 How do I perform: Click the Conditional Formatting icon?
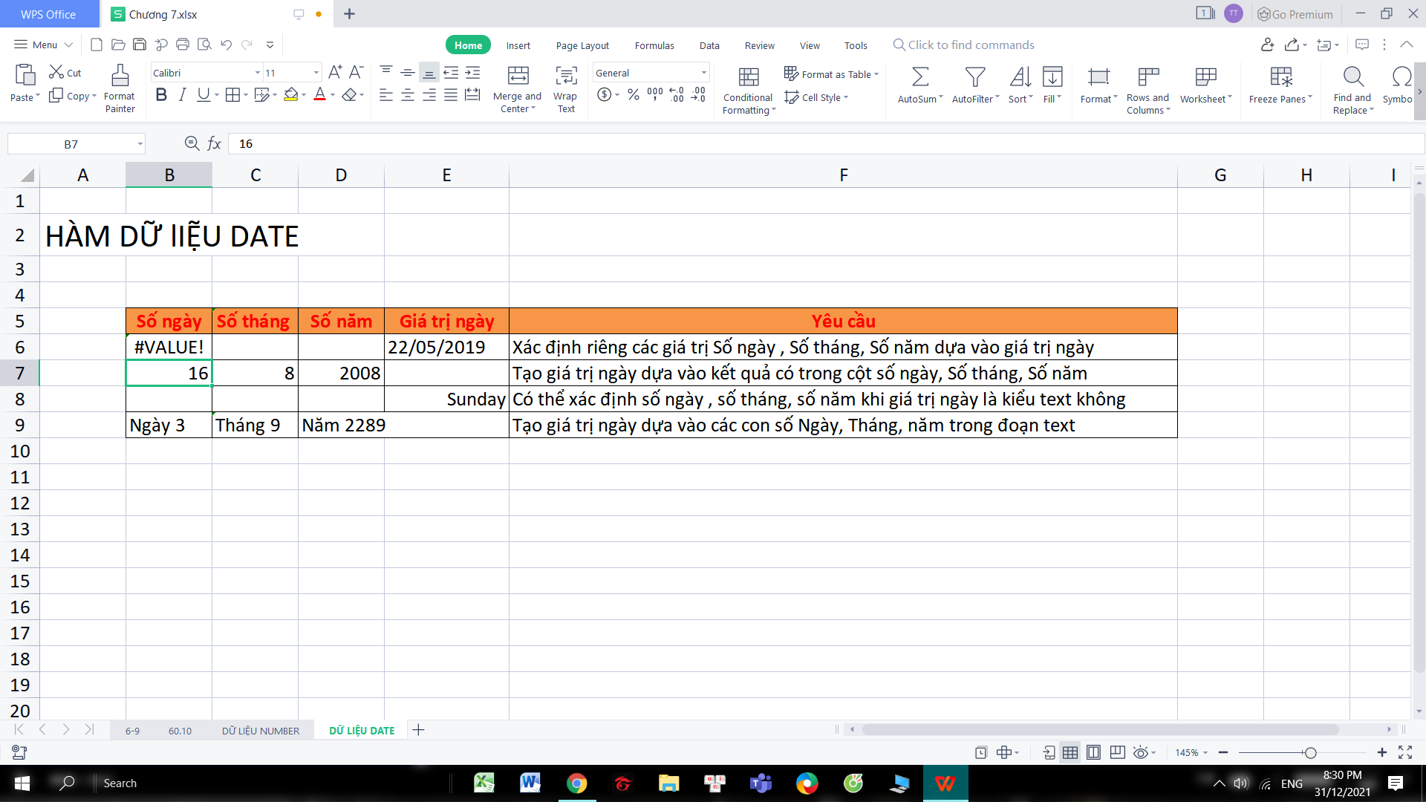pos(749,76)
